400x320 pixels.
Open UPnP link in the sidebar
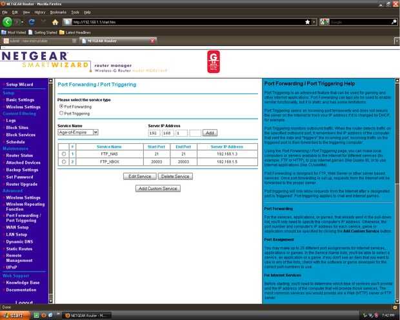(x=12, y=267)
